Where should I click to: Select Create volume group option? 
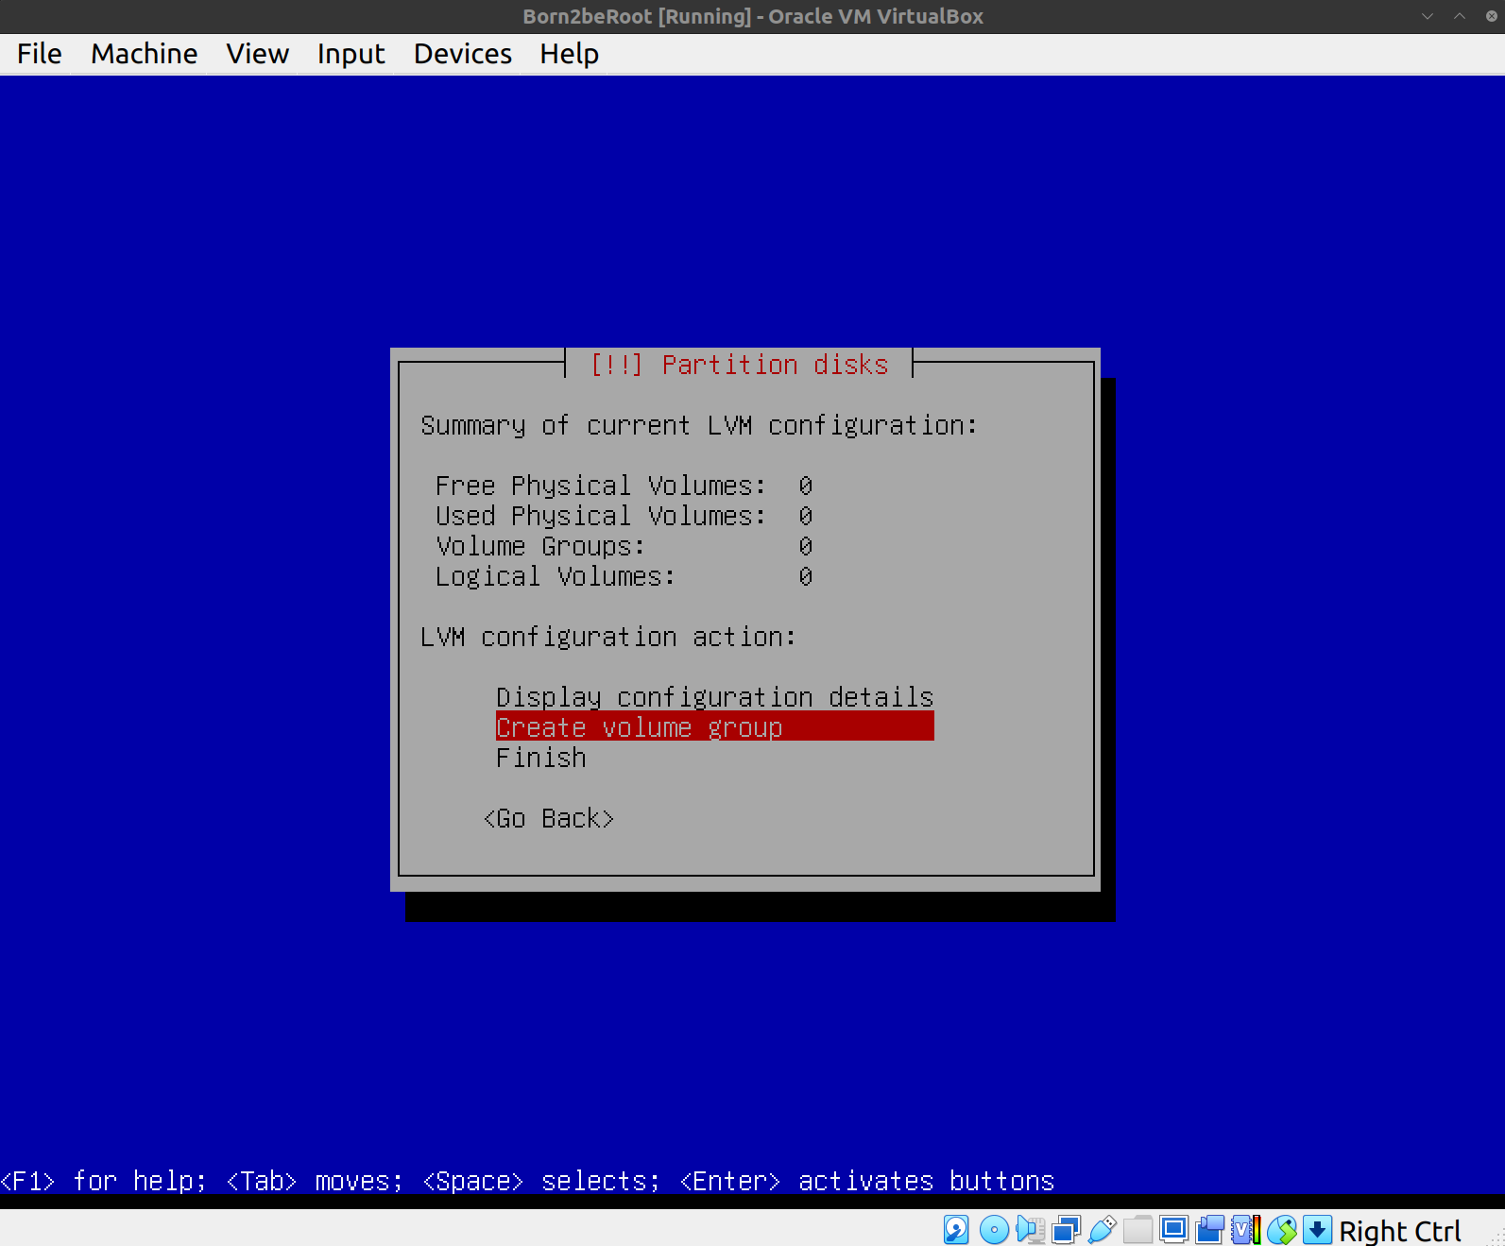tap(715, 726)
